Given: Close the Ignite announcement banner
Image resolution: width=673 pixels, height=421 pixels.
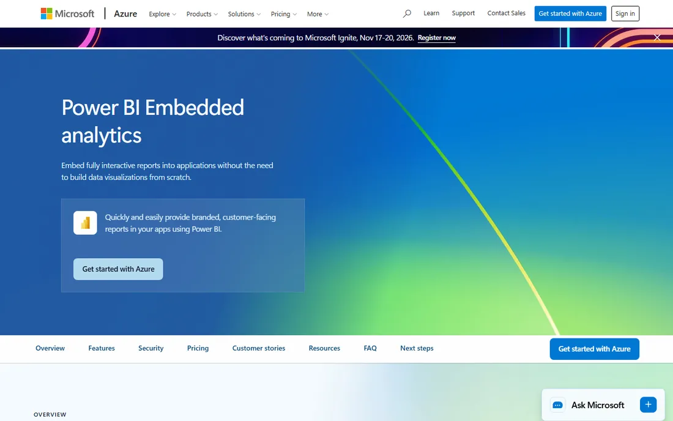Looking at the screenshot, I should click(x=656, y=37).
